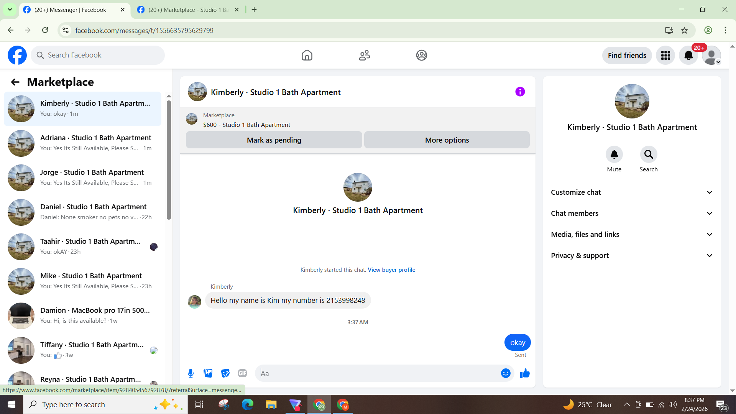Click the purple conversation info icon
This screenshot has width=736, height=414.
[520, 92]
